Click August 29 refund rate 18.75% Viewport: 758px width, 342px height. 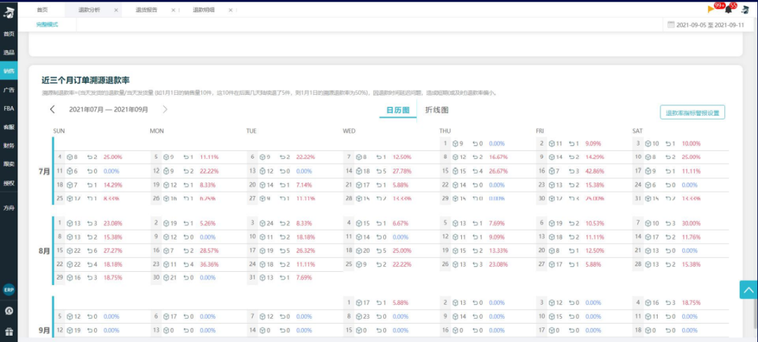click(x=113, y=277)
